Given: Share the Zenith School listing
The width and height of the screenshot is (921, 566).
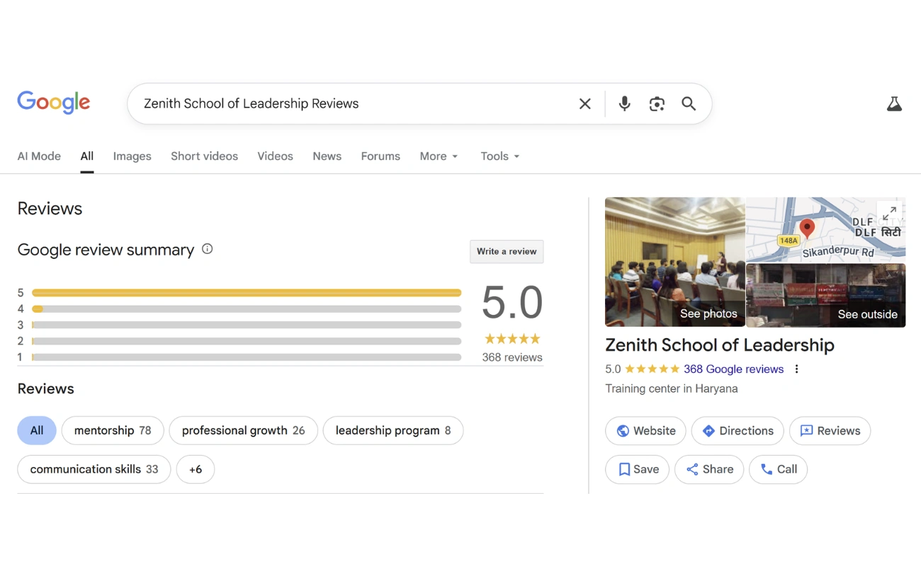Looking at the screenshot, I should click(x=709, y=469).
